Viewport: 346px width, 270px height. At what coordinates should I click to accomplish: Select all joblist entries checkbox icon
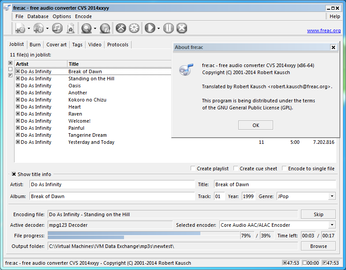coord(10,63)
